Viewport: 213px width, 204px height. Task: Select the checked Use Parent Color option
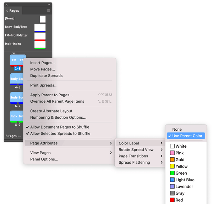pyautogui.click(x=186, y=136)
